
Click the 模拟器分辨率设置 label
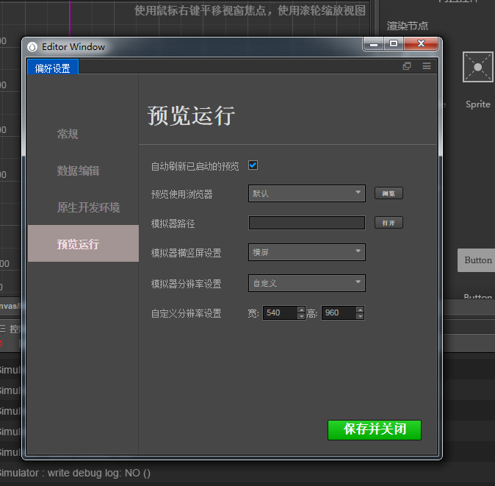pyautogui.click(x=187, y=284)
